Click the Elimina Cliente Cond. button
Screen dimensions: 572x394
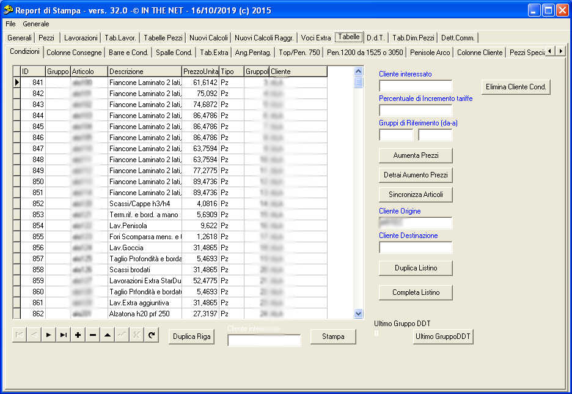pos(516,87)
